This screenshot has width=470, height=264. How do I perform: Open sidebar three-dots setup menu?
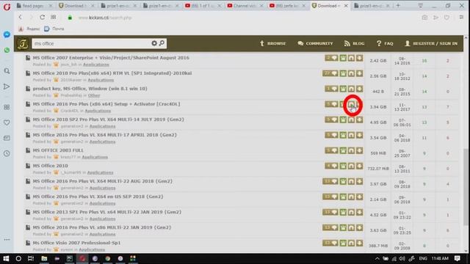7,240
